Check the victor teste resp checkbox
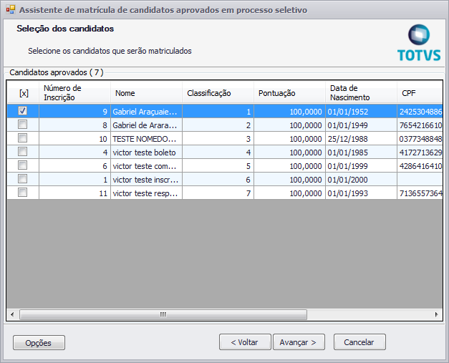This screenshot has width=449, height=363. (x=23, y=193)
